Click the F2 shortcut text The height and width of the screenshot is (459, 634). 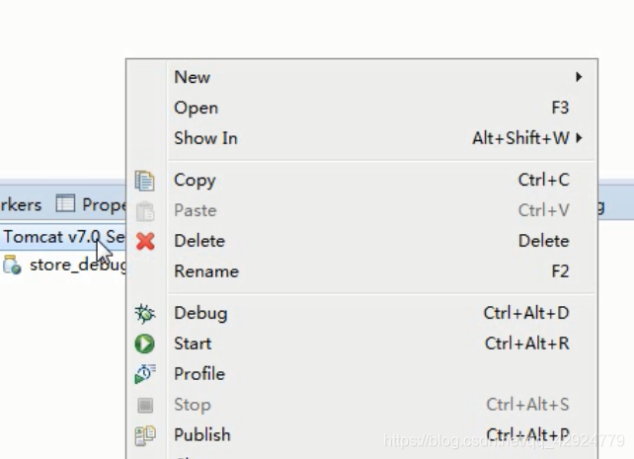pyautogui.click(x=560, y=271)
